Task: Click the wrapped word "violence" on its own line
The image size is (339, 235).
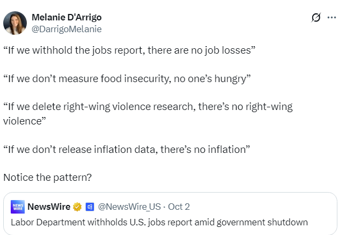Action: pyautogui.click(x=23, y=120)
